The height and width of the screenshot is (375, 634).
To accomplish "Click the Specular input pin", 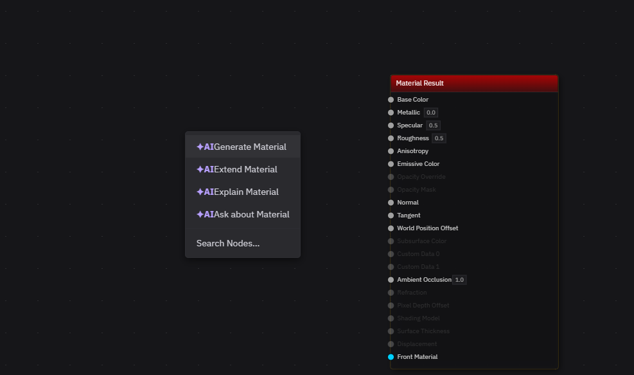I will (x=391, y=125).
